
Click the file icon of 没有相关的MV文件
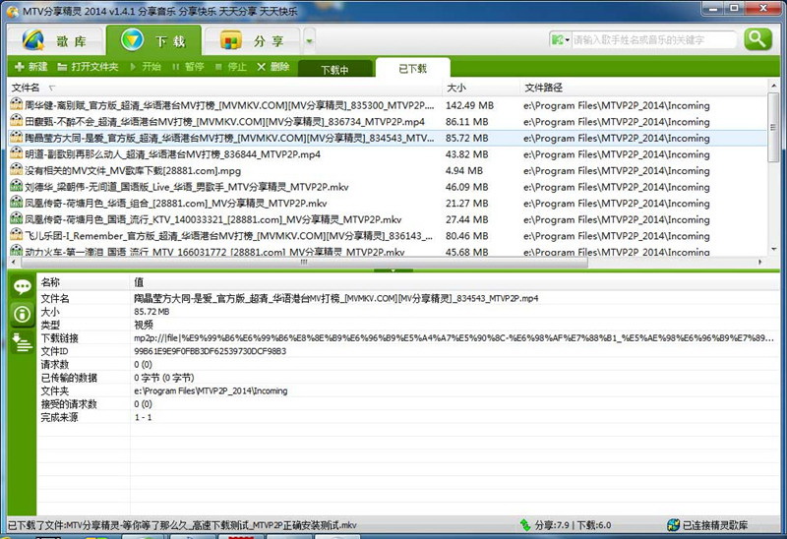17,169
